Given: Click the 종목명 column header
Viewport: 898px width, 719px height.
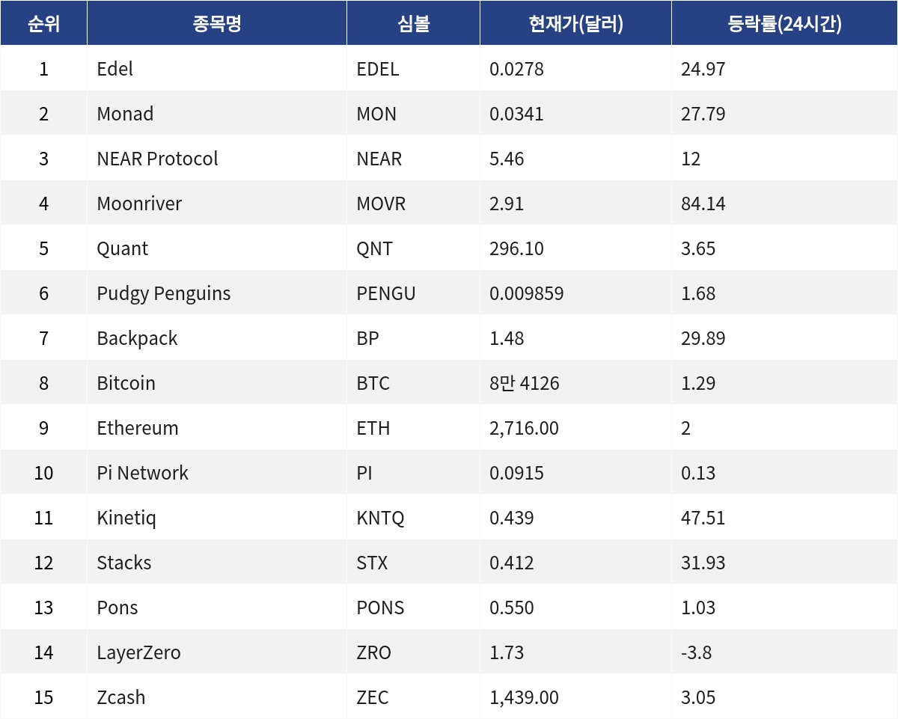Looking at the screenshot, I should click(217, 23).
